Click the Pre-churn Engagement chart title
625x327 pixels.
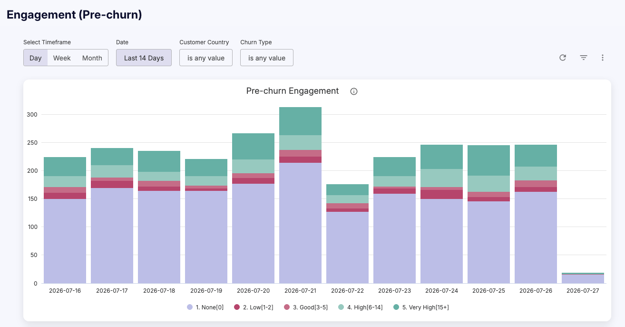[293, 91]
